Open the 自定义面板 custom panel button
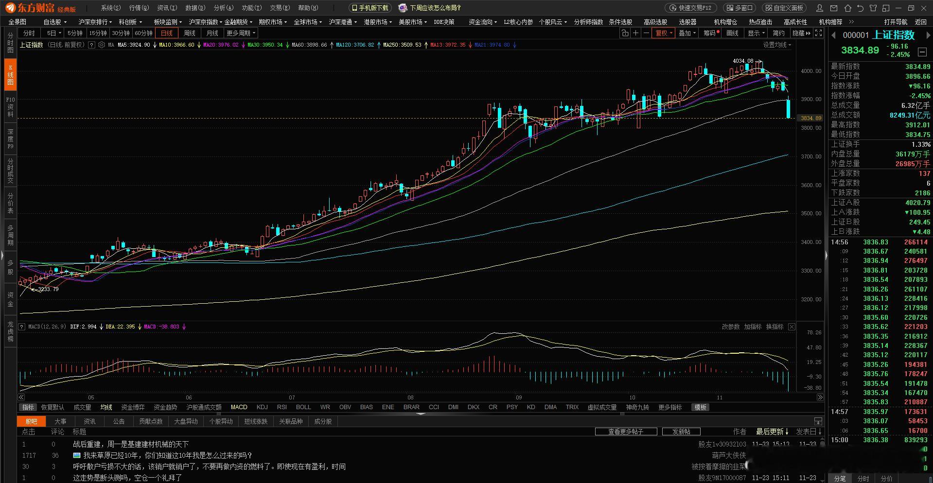This screenshot has height=483, width=933. (784, 8)
